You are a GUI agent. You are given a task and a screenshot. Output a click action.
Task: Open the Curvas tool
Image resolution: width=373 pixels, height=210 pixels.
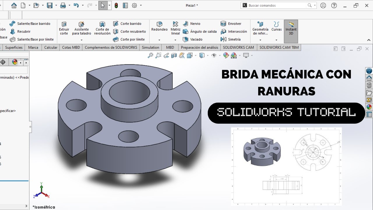tap(277, 26)
